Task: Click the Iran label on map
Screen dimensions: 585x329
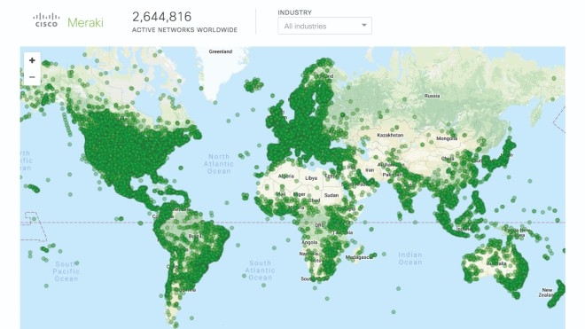Action: pos(370,170)
